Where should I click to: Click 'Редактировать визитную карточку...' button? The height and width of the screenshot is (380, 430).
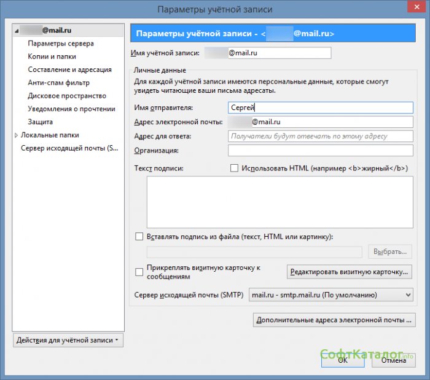[x=350, y=271]
